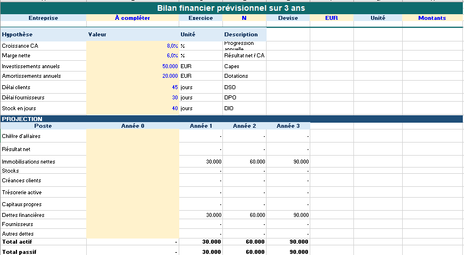Select Immobilisations nettes Année 1 value 30.000
Image resolution: width=464 pixels, height=255 pixels.
coord(201,161)
